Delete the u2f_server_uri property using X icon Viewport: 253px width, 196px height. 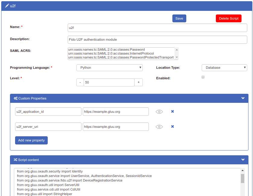[x=172, y=127]
